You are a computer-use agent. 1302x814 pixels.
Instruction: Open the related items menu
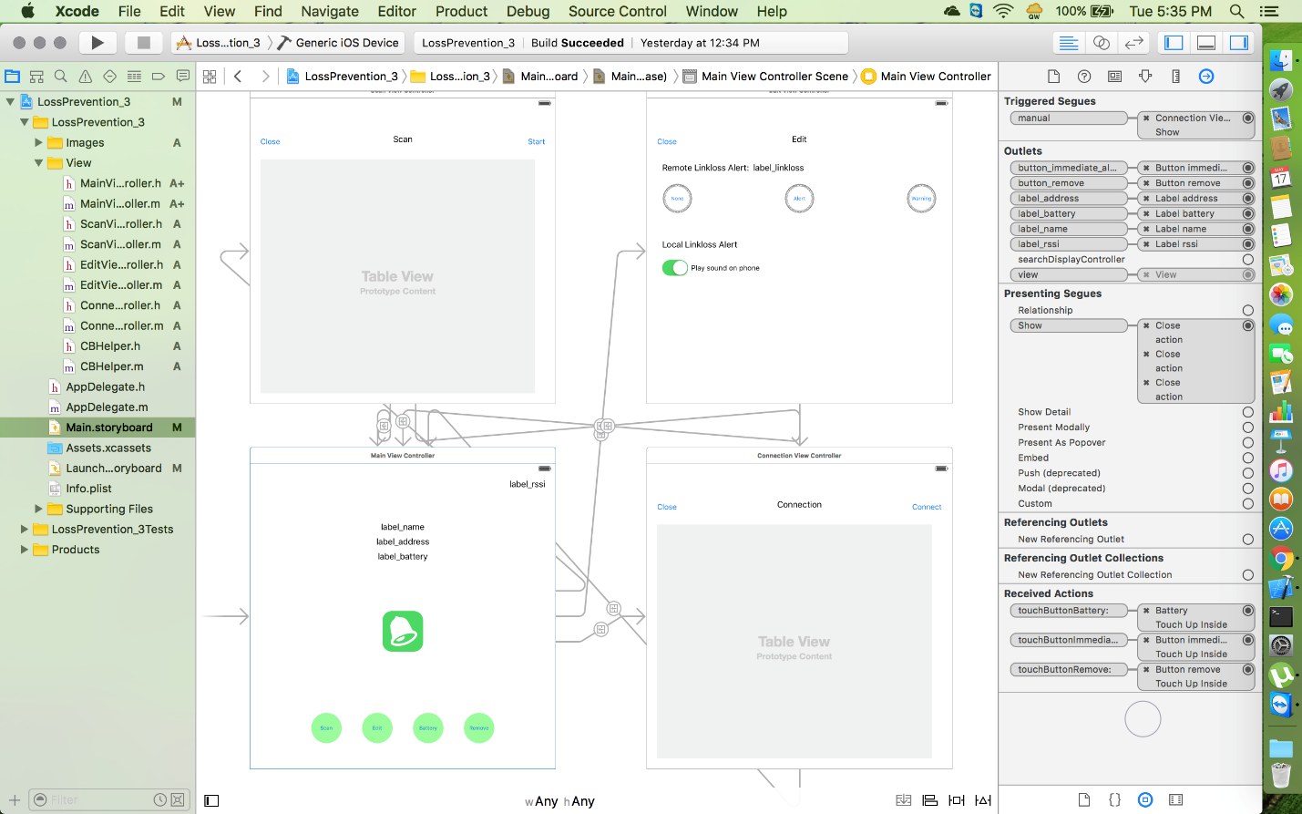(x=210, y=77)
